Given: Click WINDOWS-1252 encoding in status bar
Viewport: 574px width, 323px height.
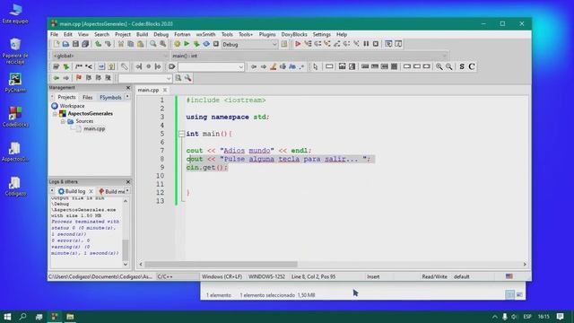Looking at the screenshot, I should pyautogui.click(x=266, y=277).
